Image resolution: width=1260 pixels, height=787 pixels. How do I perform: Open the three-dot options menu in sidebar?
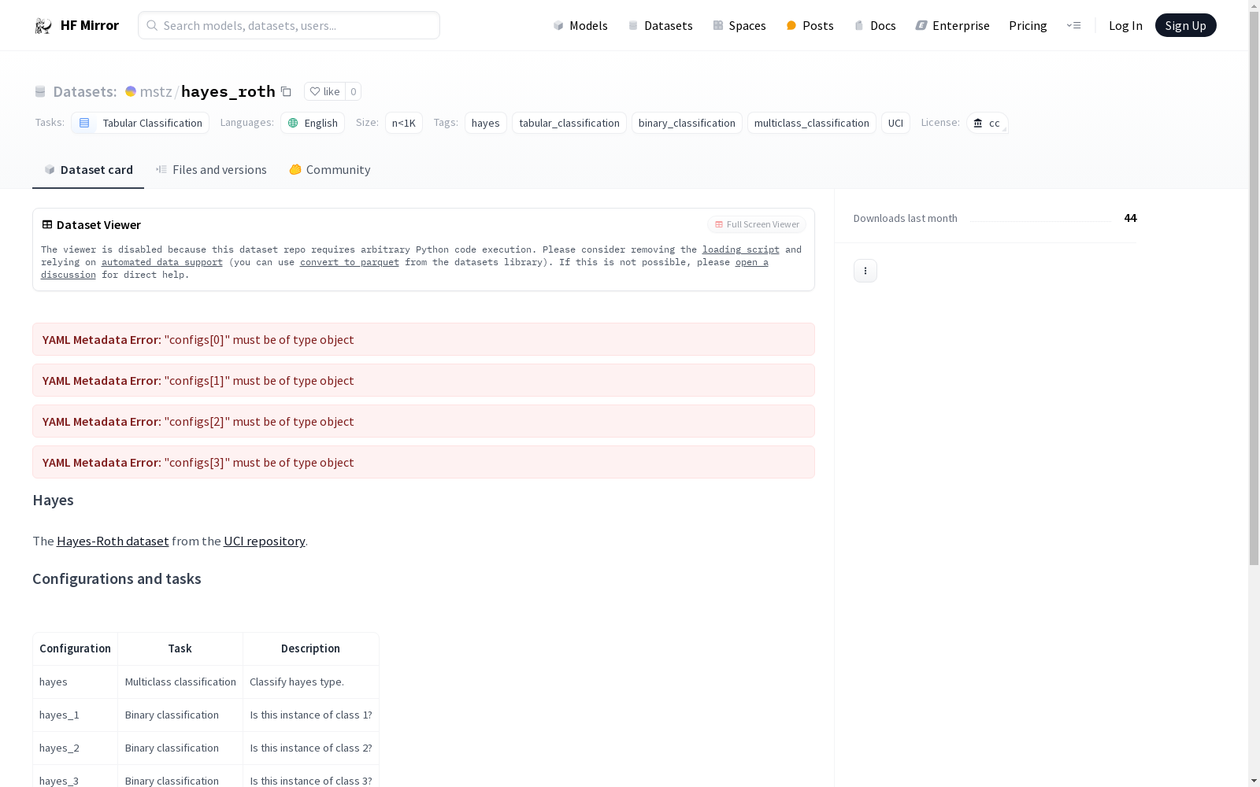click(865, 271)
